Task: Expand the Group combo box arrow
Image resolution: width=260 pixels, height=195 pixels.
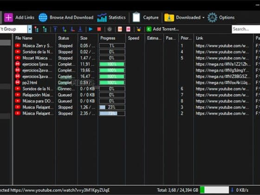Action: click(x=30, y=29)
